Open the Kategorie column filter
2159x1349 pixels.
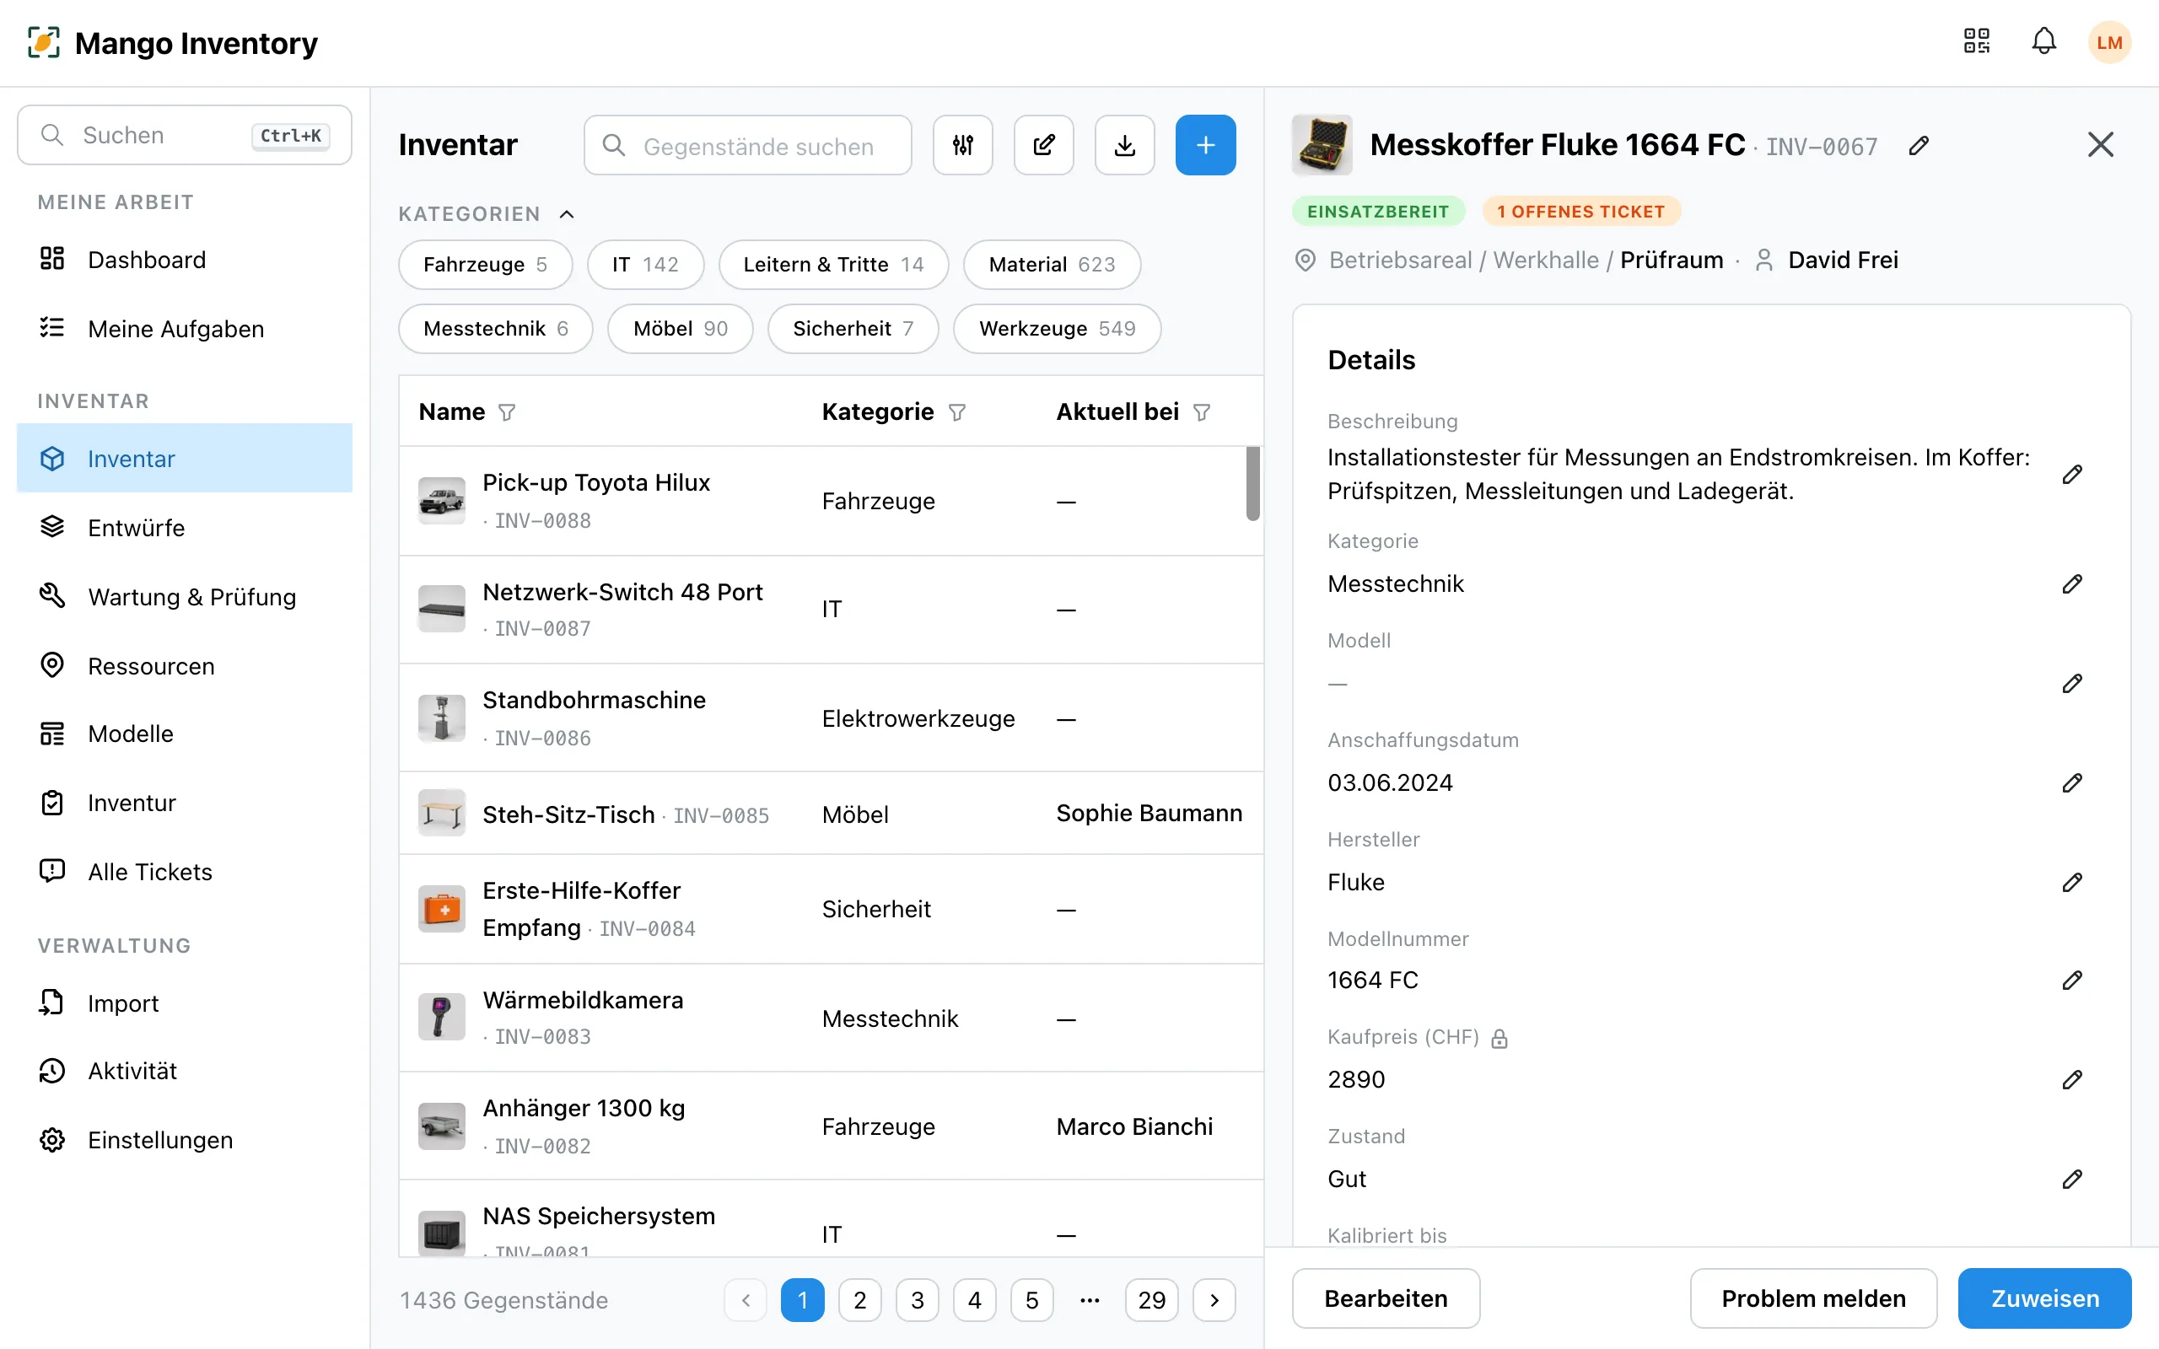[956, 412]
